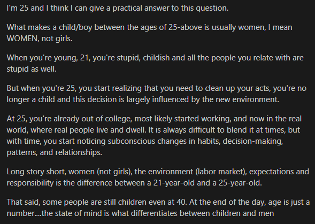Click the opening sentence "I'm 25 and I think"
Screen dimensions: 315x224
coord(37,8)
